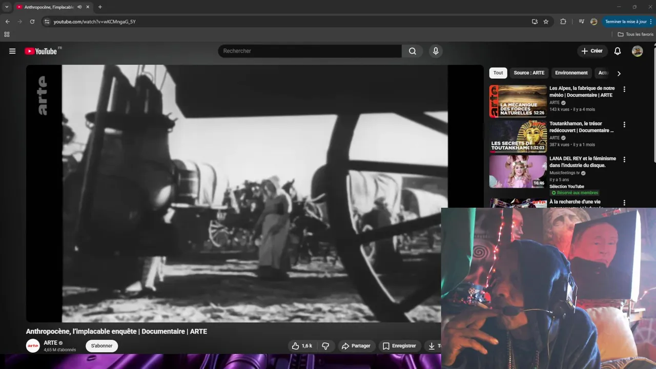The image size is (656, 369).
Task: Click the search magnifier button
Action: 413,51
